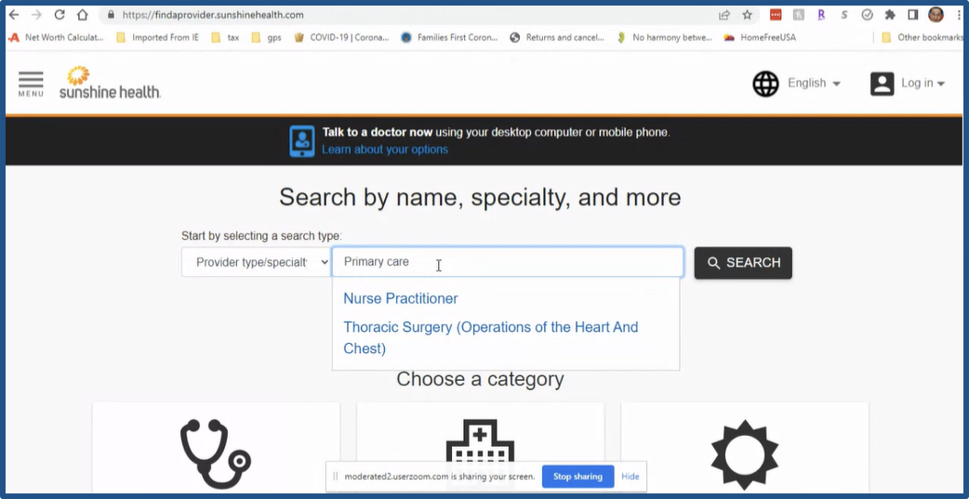Open browser home page icon

click(x=82, y=15)
